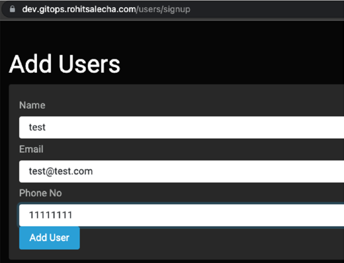Viewport: 344px width, 263px height.
Task: Click the Email field label
Action: [31, 149]
